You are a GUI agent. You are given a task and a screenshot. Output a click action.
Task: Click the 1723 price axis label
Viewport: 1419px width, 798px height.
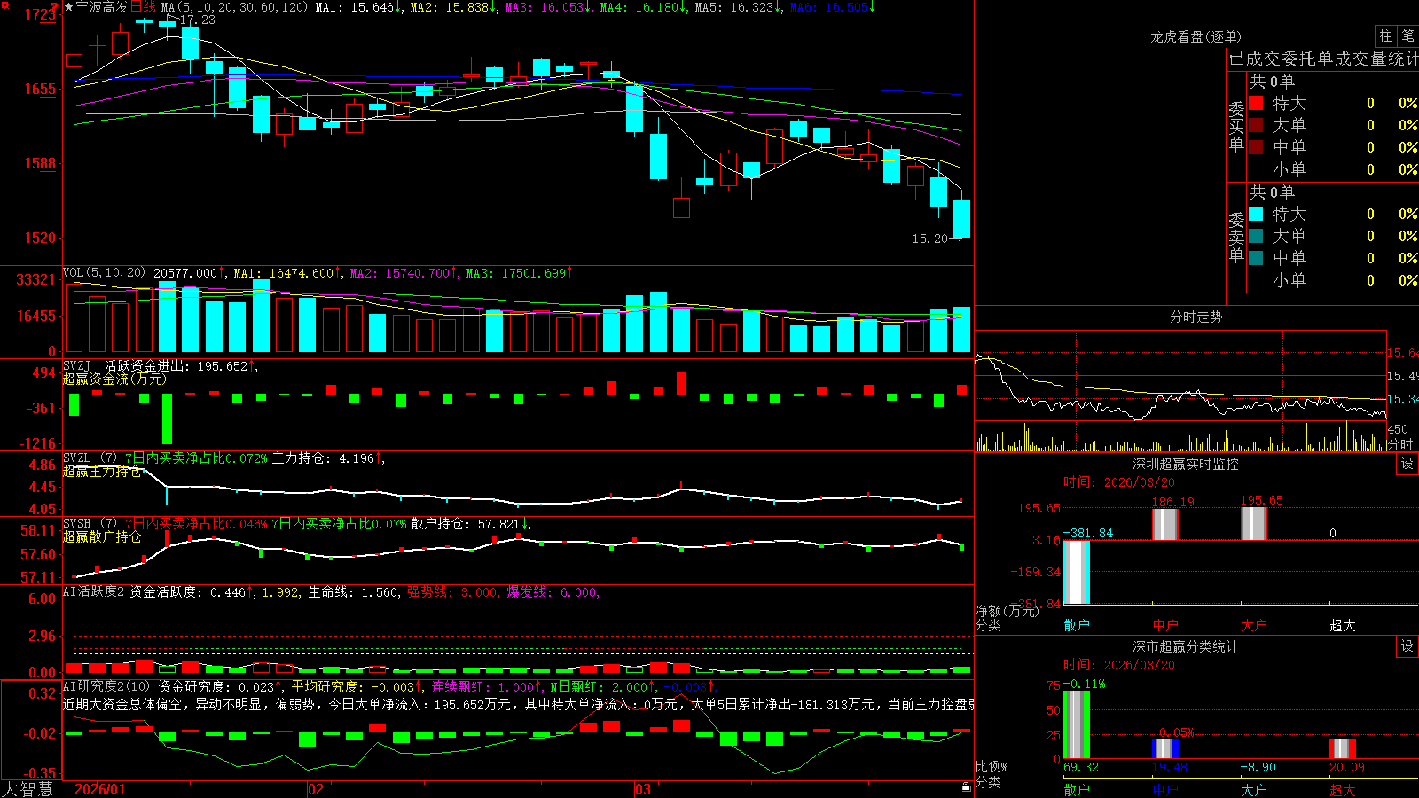click(41, 14)
